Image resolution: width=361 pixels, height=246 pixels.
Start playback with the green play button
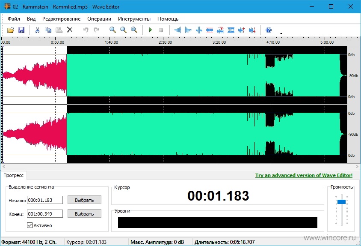150,30
